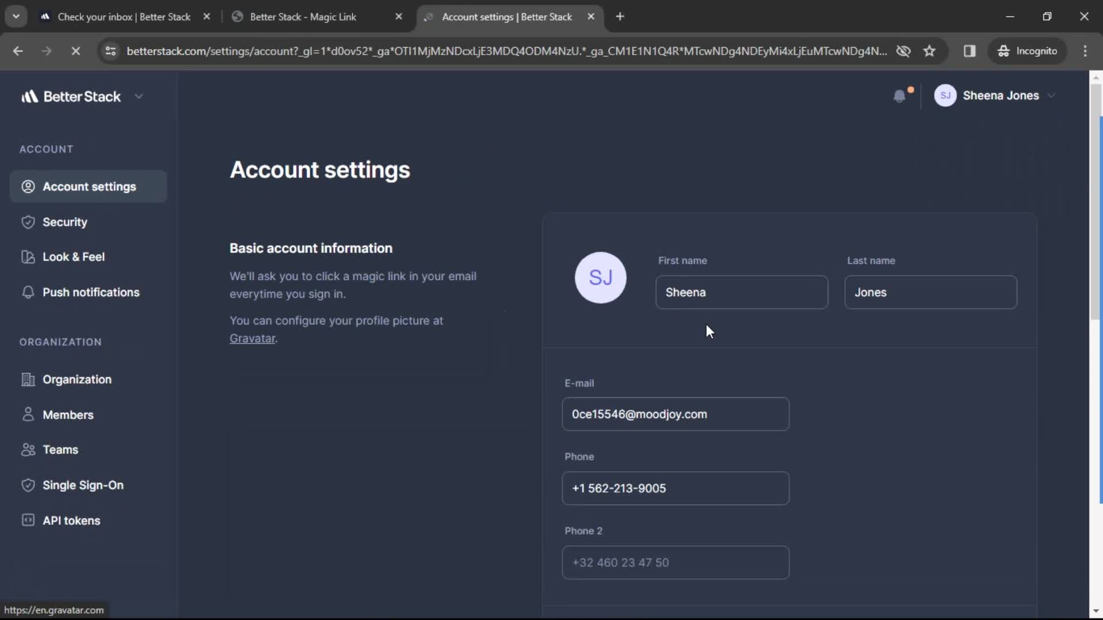The width and height of the screenshot is (1103, 620).
Task: Click the notification bell icon
Action: click(x=900, y=95)
